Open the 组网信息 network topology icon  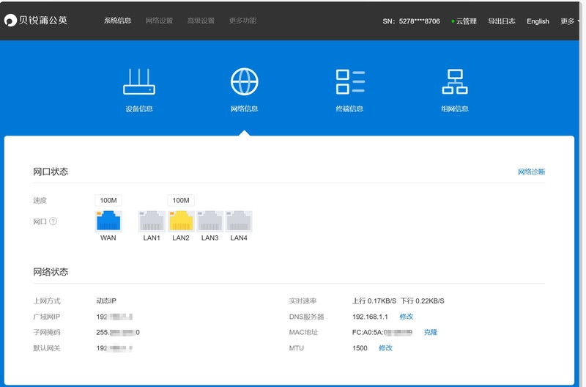(455, 81)
